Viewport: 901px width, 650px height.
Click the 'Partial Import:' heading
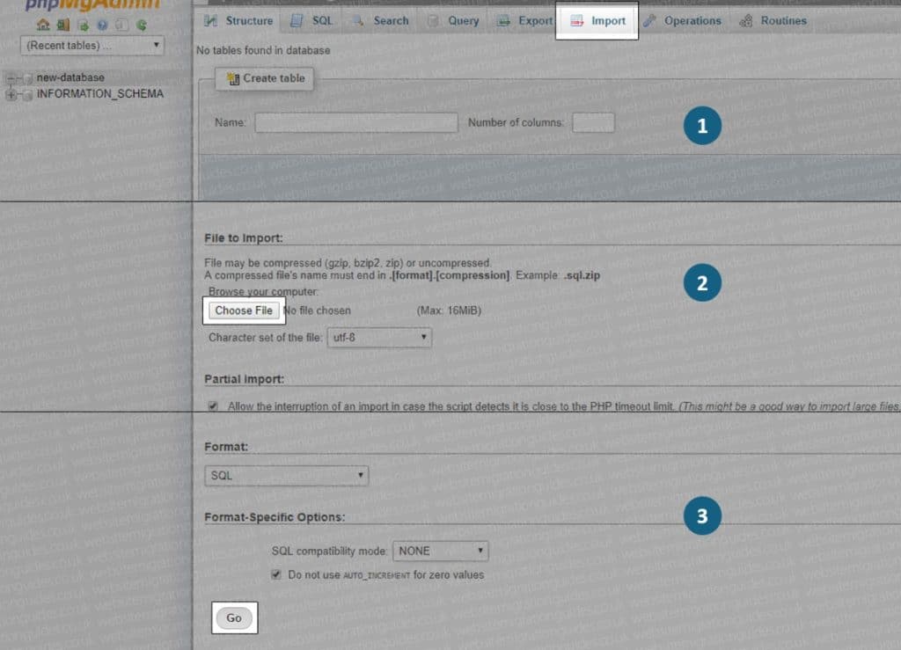245,380
